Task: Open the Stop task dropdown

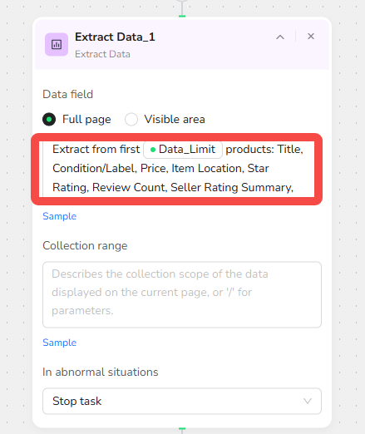Action: (182, 401)
